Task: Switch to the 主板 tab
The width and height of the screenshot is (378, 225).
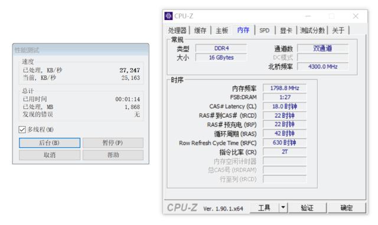Action: click(x=222, y=30)
